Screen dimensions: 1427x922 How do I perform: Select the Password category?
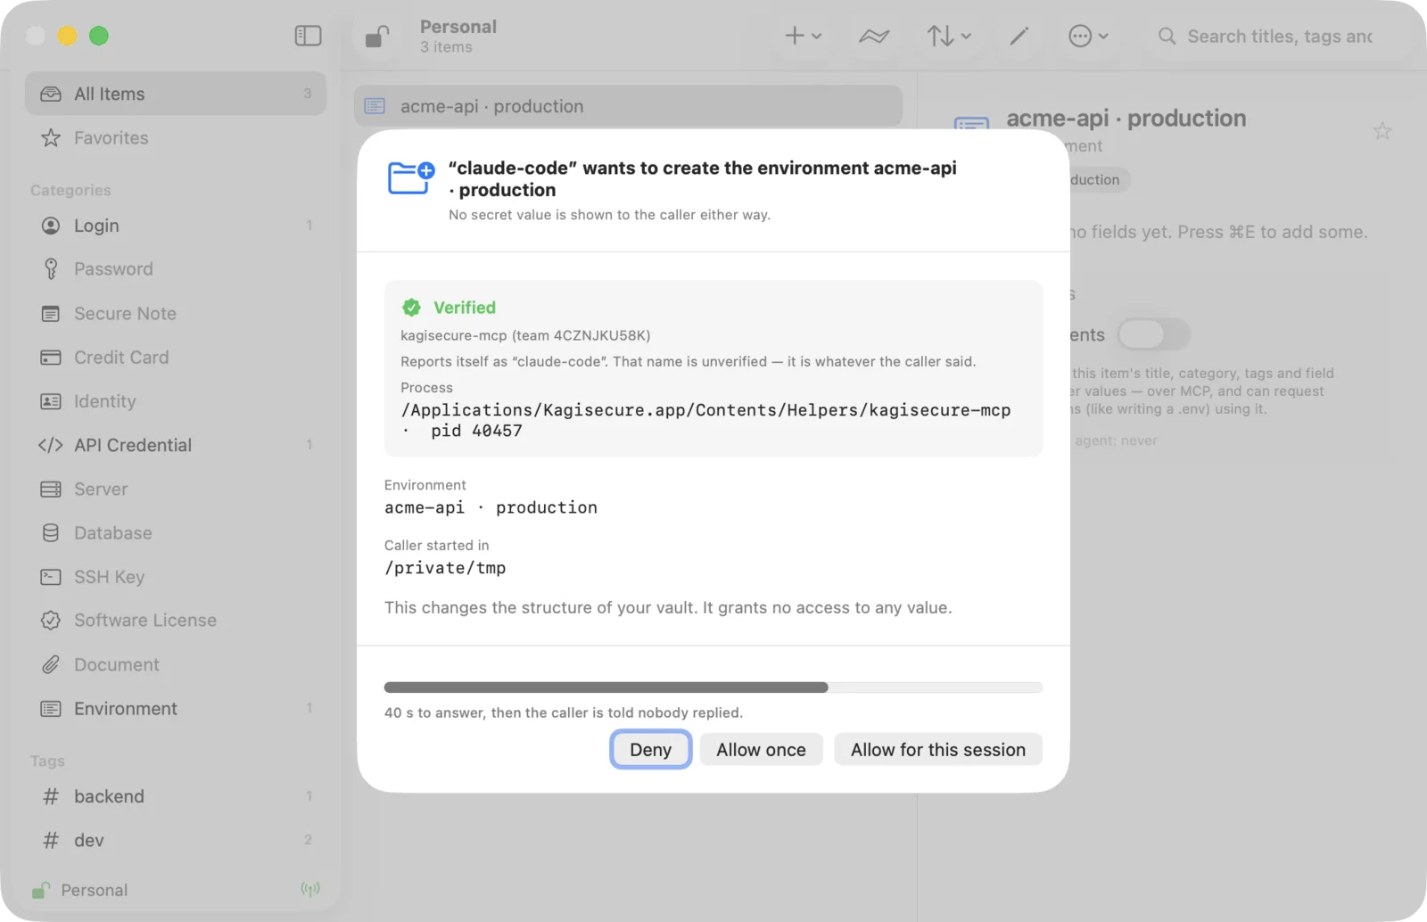tap(176, 269)
